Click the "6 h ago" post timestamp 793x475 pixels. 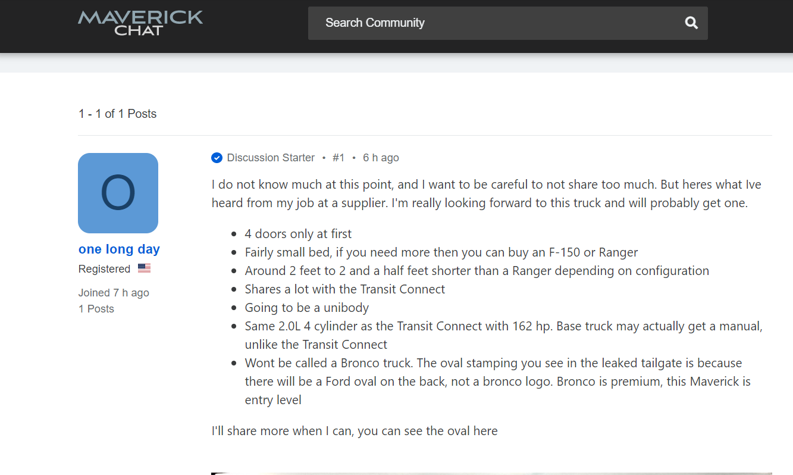tap(381, 158)
